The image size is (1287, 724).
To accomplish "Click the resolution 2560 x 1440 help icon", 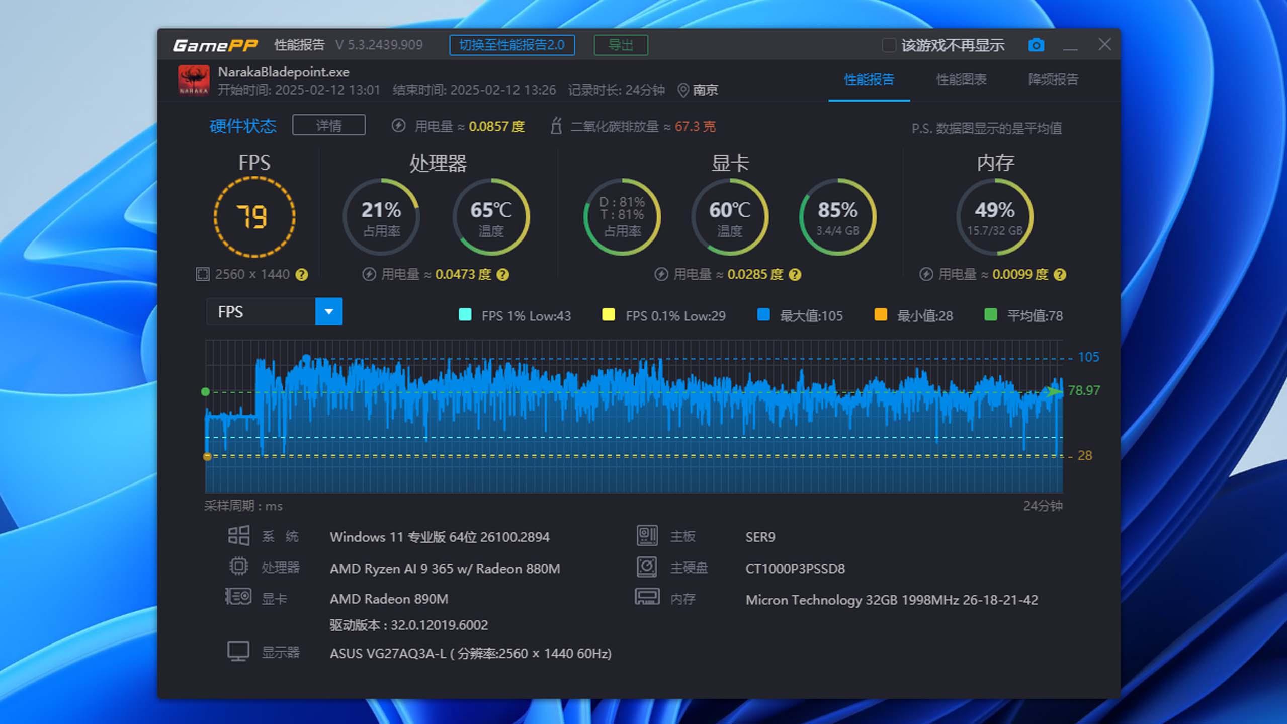I will pyautogui.click(x=302, y=275).
